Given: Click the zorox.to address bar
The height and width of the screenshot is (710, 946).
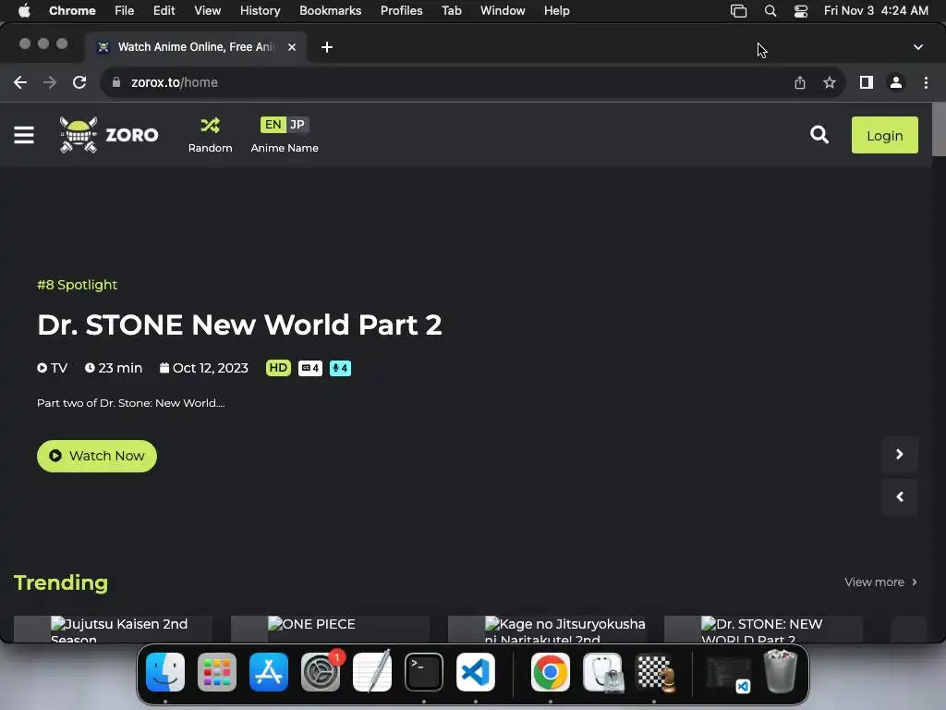Looking at the screenshot, I should (x=446, y=82).
